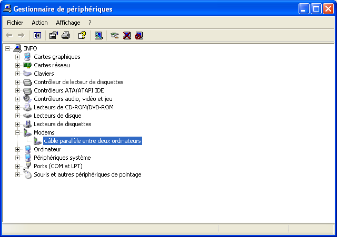Toggle the console tree pane icon

[37, 35]
